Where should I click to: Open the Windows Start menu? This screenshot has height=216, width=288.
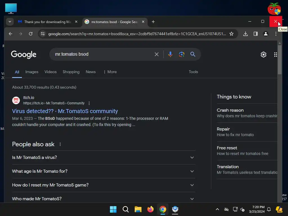[113, 209]
